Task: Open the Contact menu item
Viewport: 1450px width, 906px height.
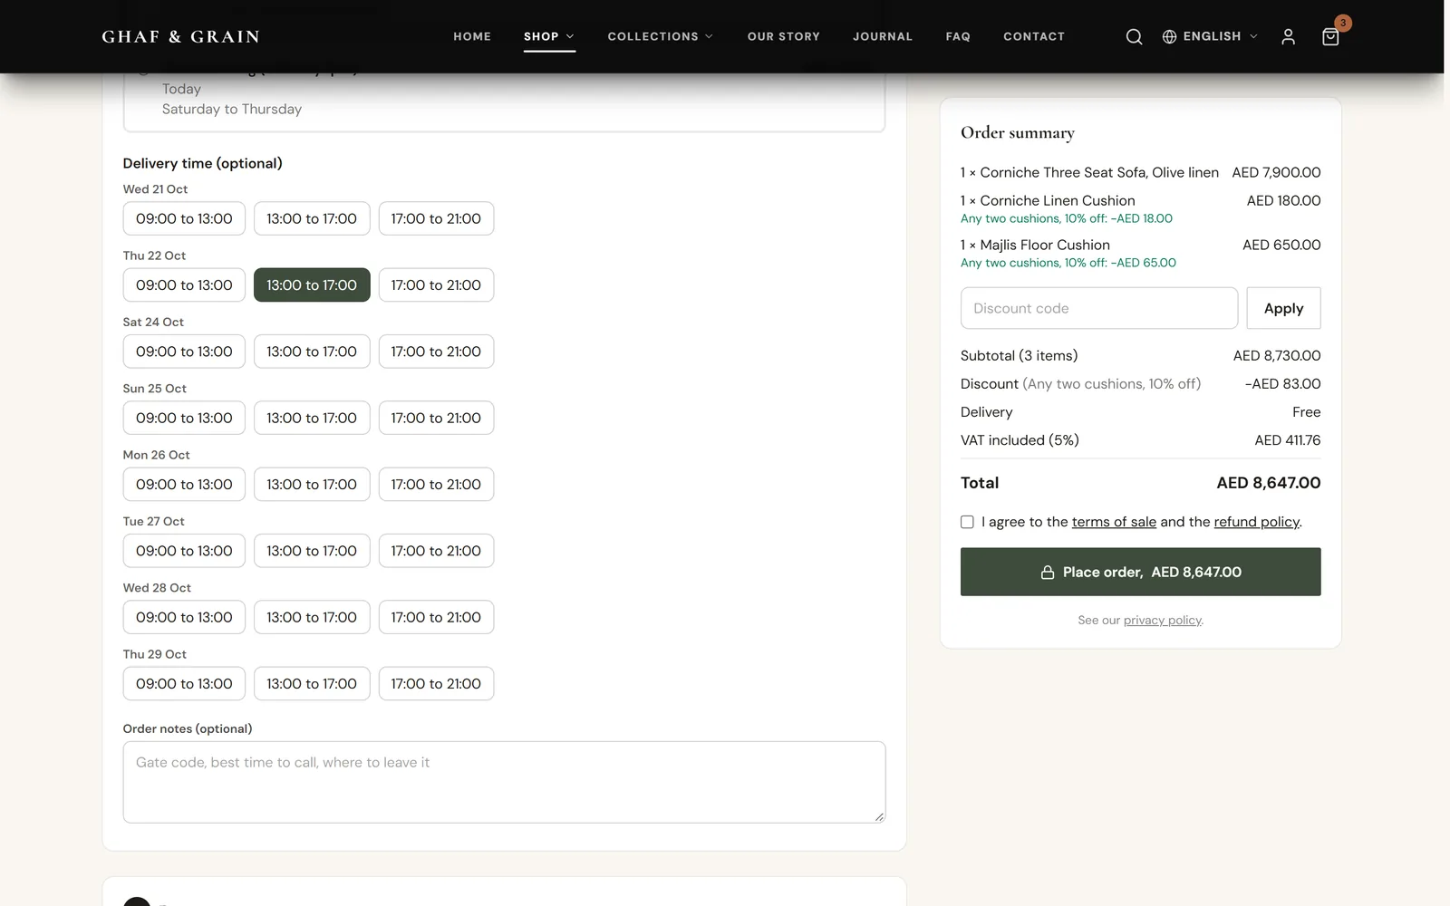Action: click(1034, 36)
